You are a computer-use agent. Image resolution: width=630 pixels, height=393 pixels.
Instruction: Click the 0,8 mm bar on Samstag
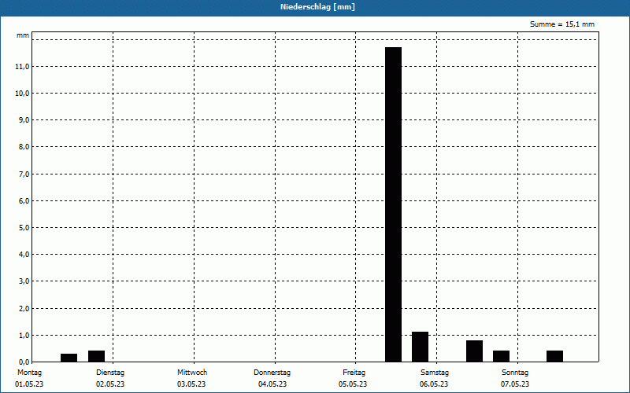(475, 351)
